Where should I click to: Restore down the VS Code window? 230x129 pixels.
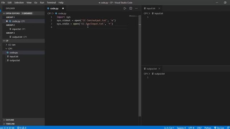[x=225, y=3]
